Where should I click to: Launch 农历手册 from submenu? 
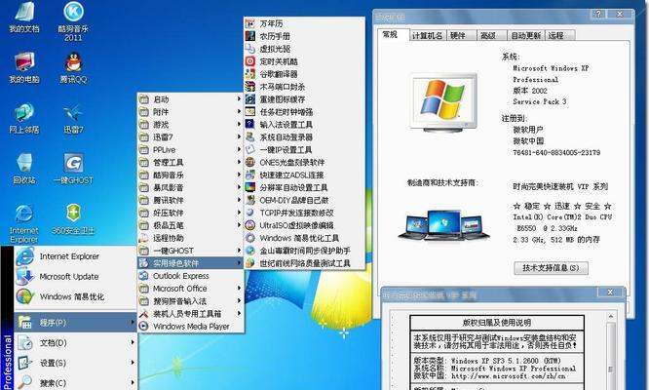pos(304,36)
